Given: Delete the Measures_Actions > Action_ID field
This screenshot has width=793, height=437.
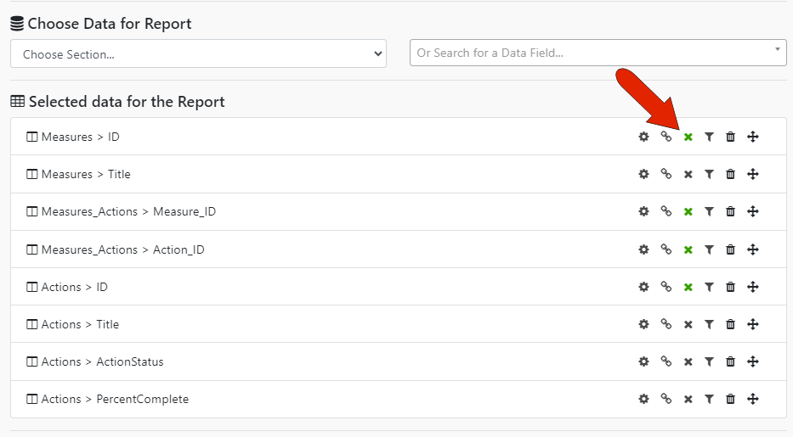Looking at the screenshot, I should pyautogui.click(x=730, y=249).
